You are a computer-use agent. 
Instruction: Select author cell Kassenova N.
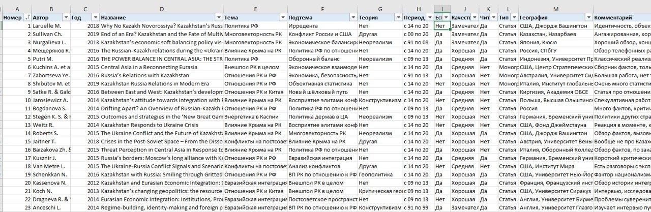click(x=51, y=183)
